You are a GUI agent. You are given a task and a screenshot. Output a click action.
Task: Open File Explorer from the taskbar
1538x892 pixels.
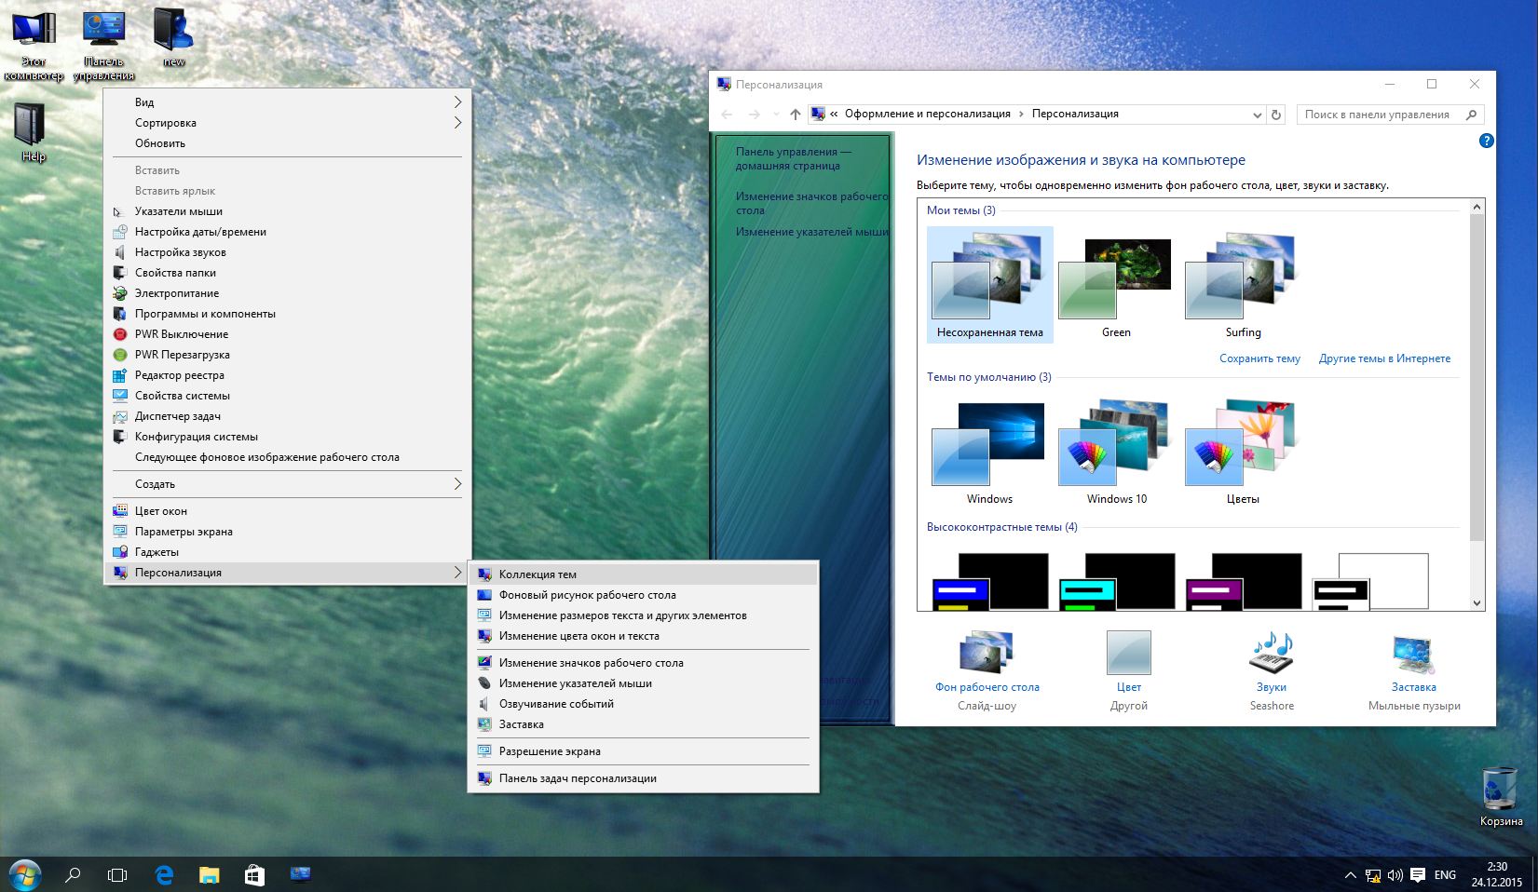click(210, 874)
